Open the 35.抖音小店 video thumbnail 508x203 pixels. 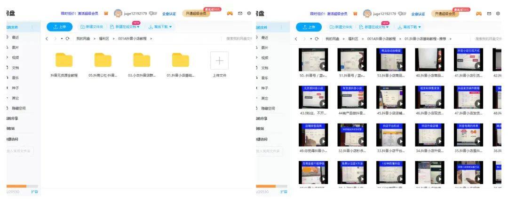click(x=468, y=135)
